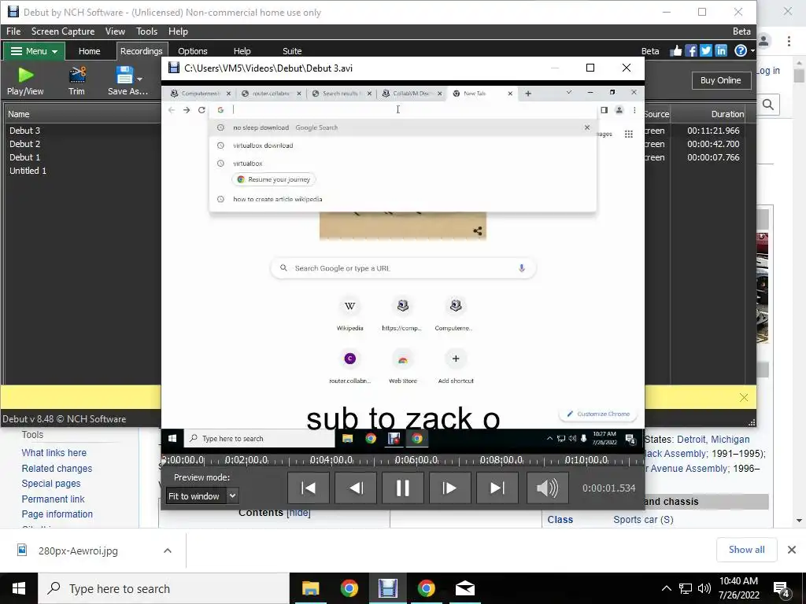Screen dimensions: 806x604
Task: Jump to end of recording button
Action: (x=497, y=488)
